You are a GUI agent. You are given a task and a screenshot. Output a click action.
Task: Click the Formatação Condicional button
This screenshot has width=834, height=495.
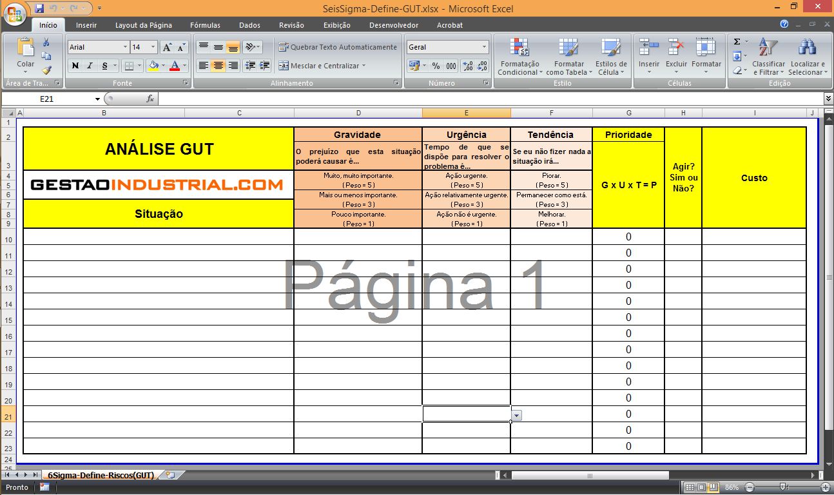(x=519, y=57)
